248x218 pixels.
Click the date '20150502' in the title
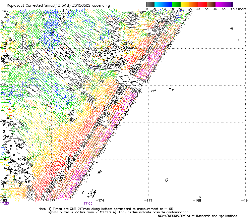pyautogui.click(x=81, y=5)
